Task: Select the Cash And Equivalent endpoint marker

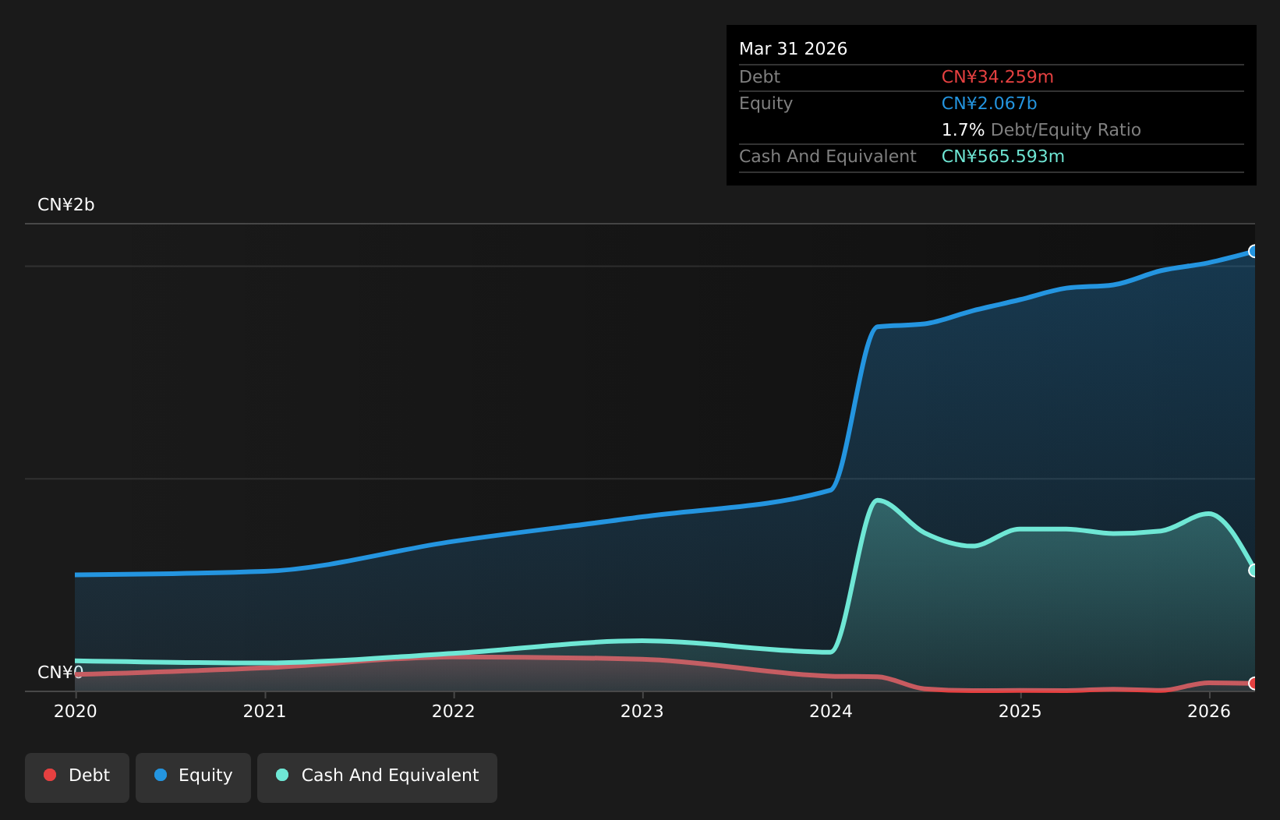Action: [x=1253, y=571]
